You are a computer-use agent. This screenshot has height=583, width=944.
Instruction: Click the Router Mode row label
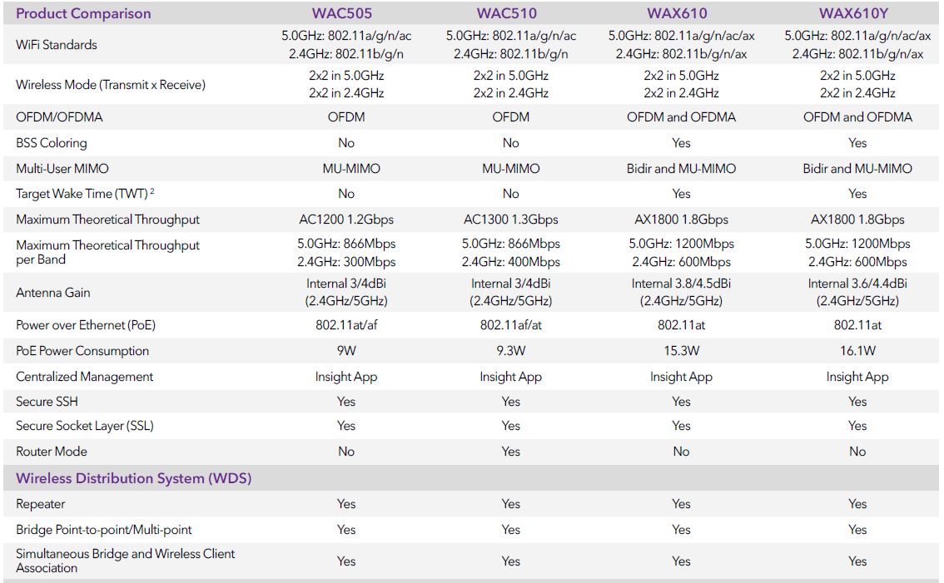click(x=52, y=452)
